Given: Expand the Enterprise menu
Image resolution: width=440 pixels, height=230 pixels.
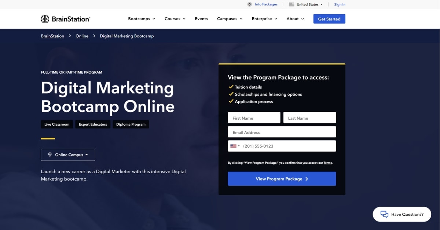Looking at the screenshot, I should tap(264, 19).
